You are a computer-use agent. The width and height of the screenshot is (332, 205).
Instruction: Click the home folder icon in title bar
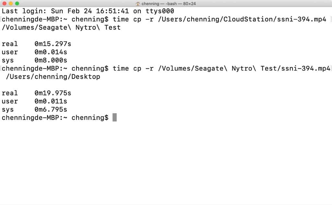click(x=138, y=4)
